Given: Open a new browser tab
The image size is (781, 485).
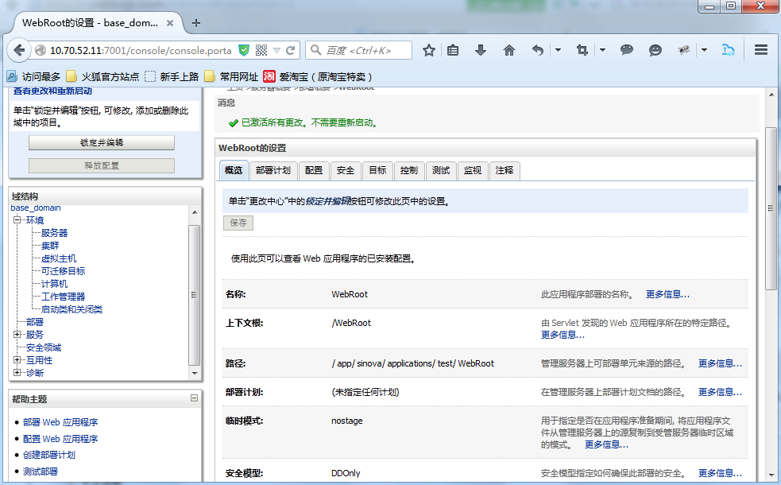Looking at the screenshot, I should [x=196, y=23].
